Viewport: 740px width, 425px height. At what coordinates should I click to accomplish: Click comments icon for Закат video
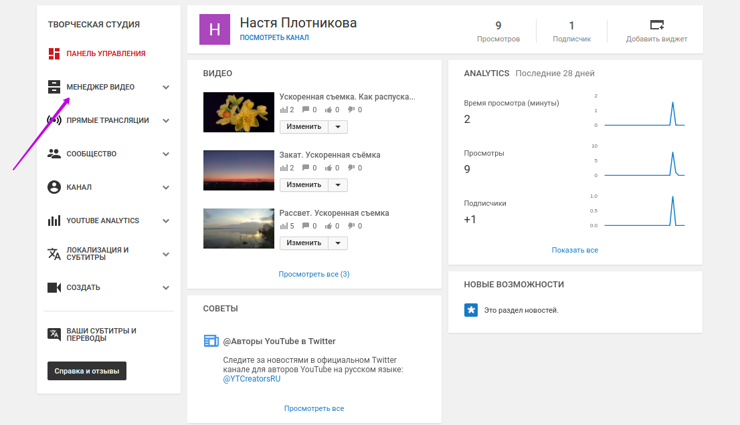click(x=306, y=168)
